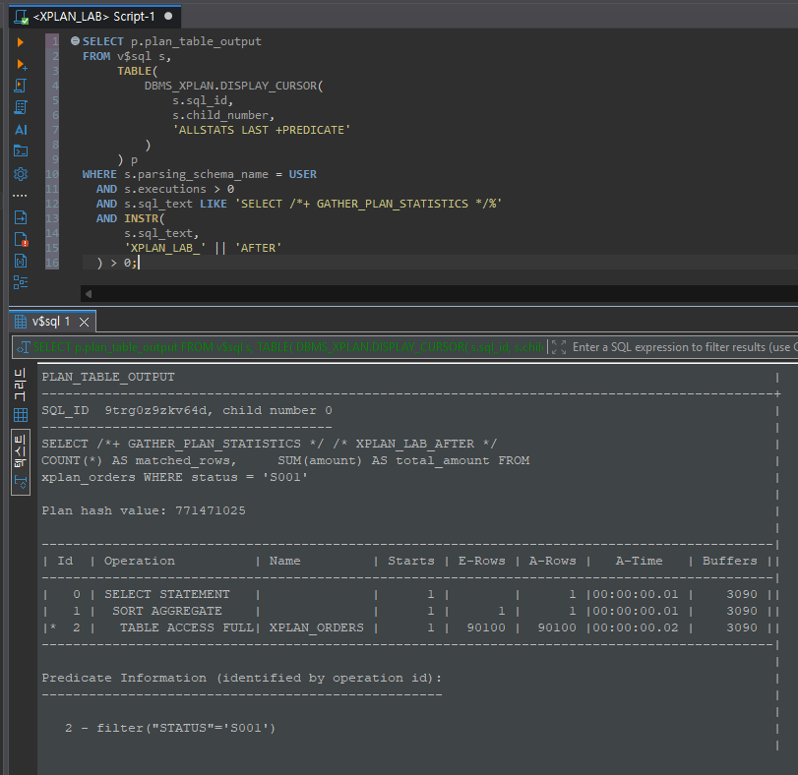Viewport: 798px width, 775px height.
Task: Close the v$sql 1 result tab
Action: pyautogui.click(x=85, y=322)
